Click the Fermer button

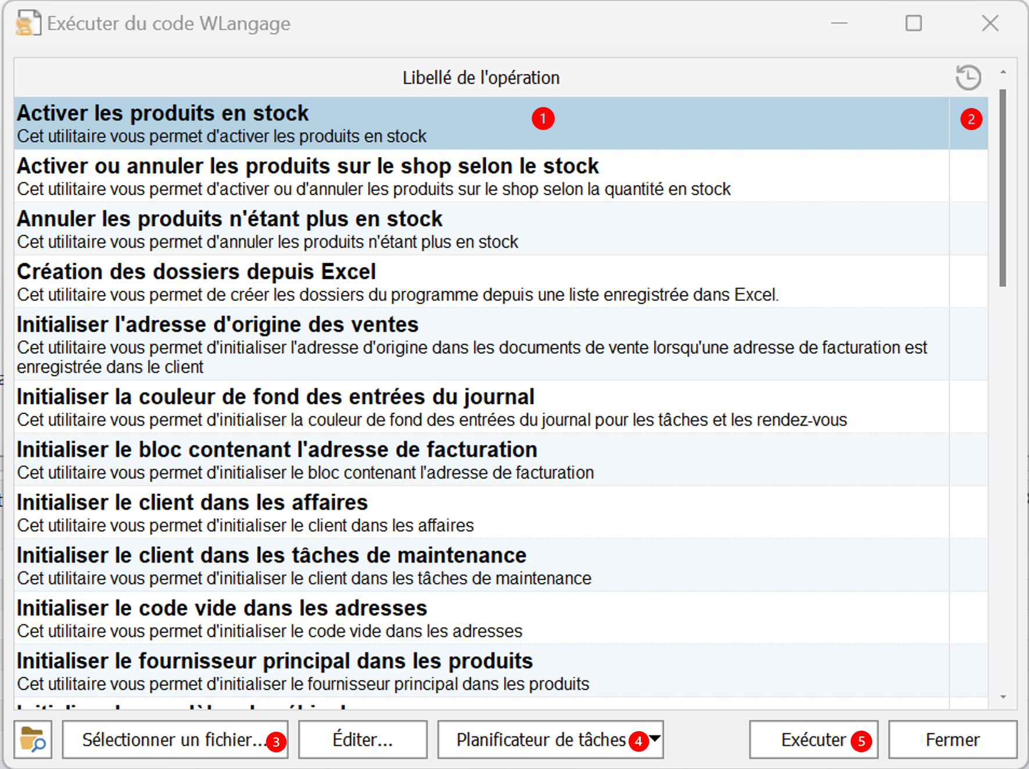tap(952, 739)
